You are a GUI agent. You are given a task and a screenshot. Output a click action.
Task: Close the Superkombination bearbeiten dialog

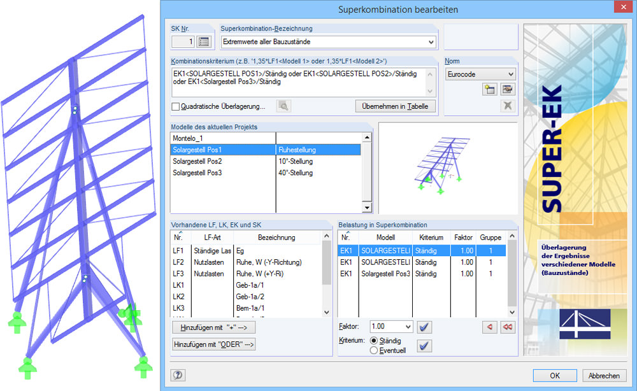click(623, 7)
